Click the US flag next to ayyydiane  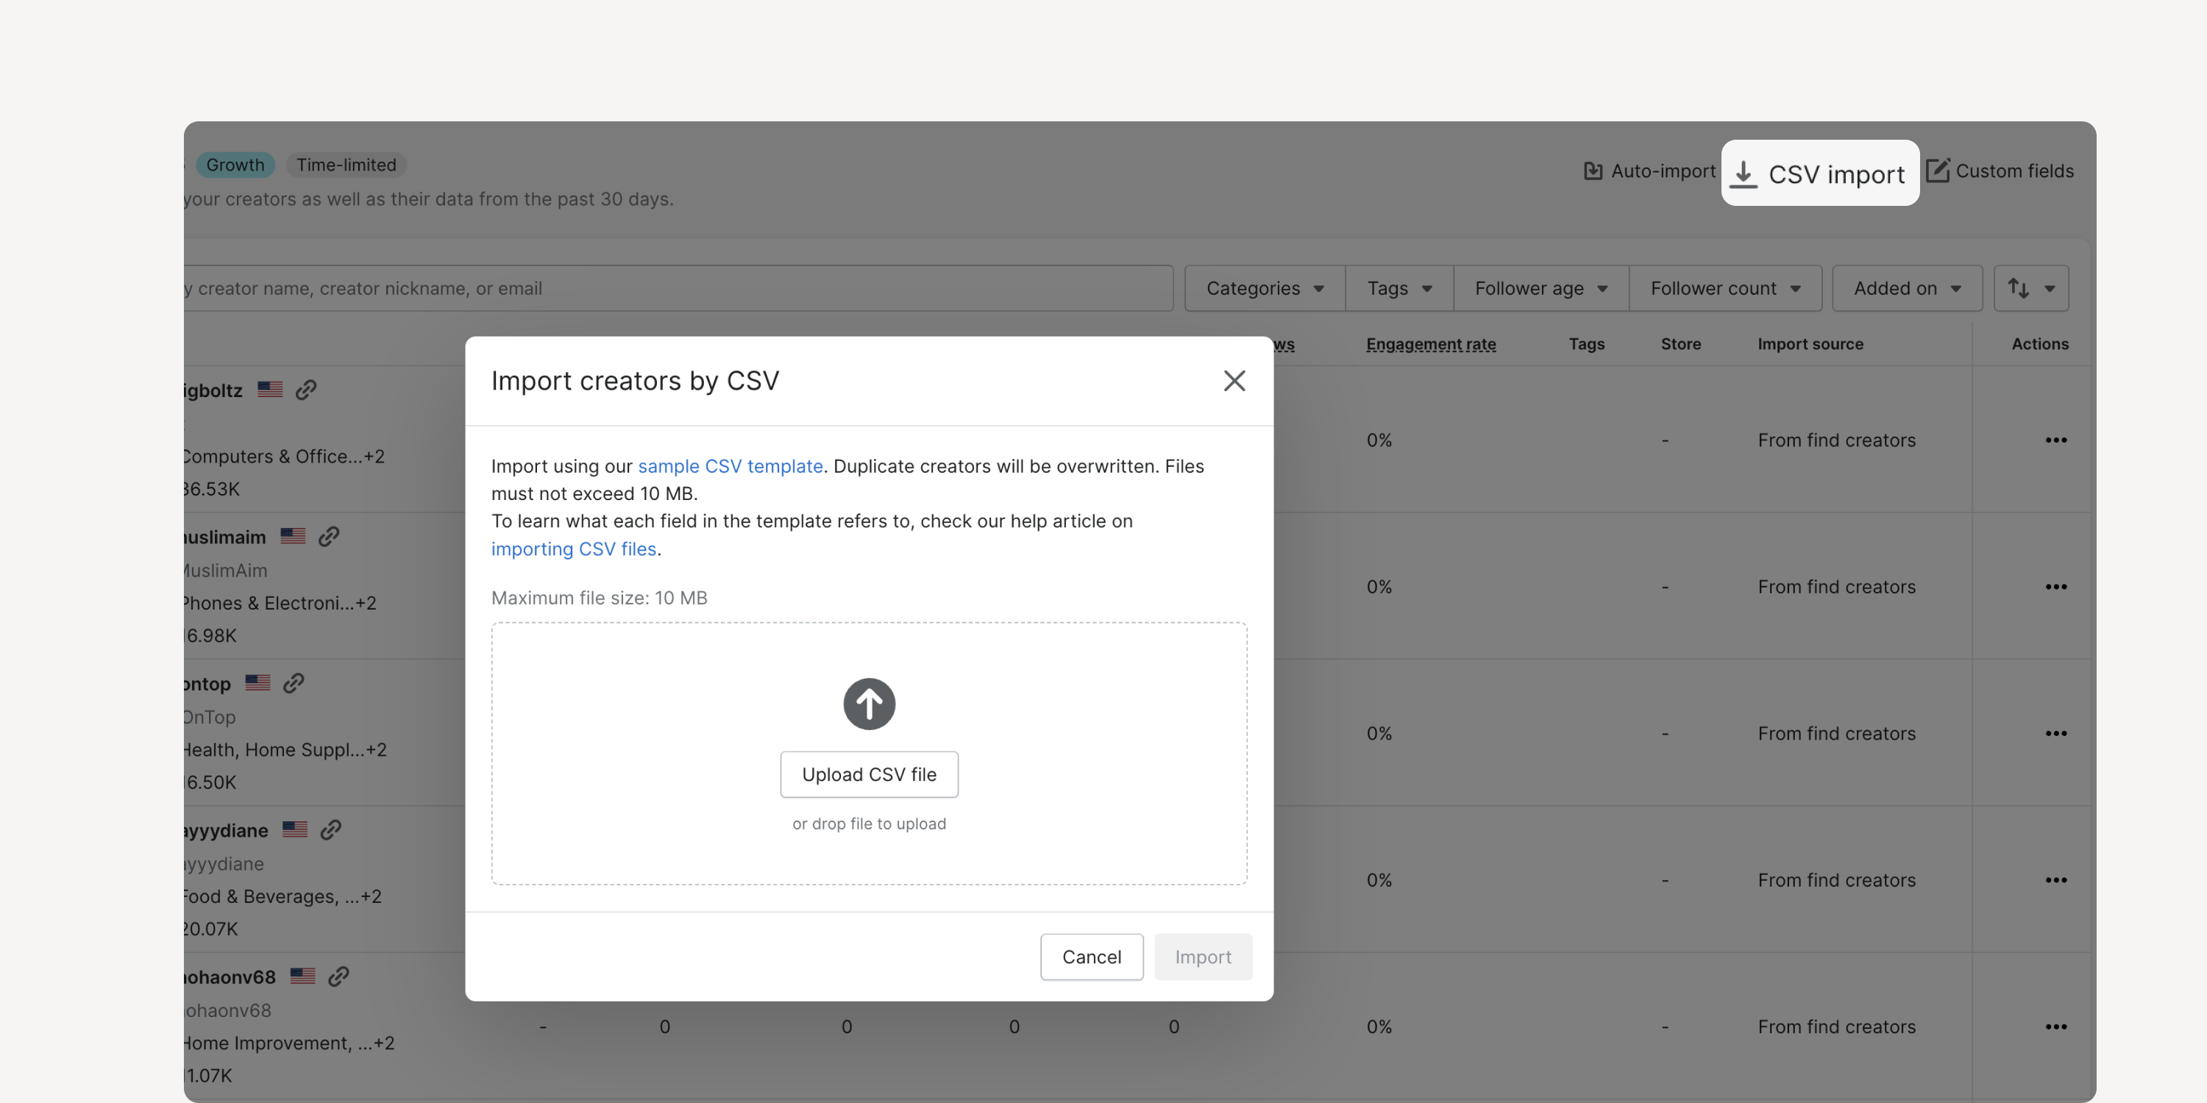pos(295,828)
